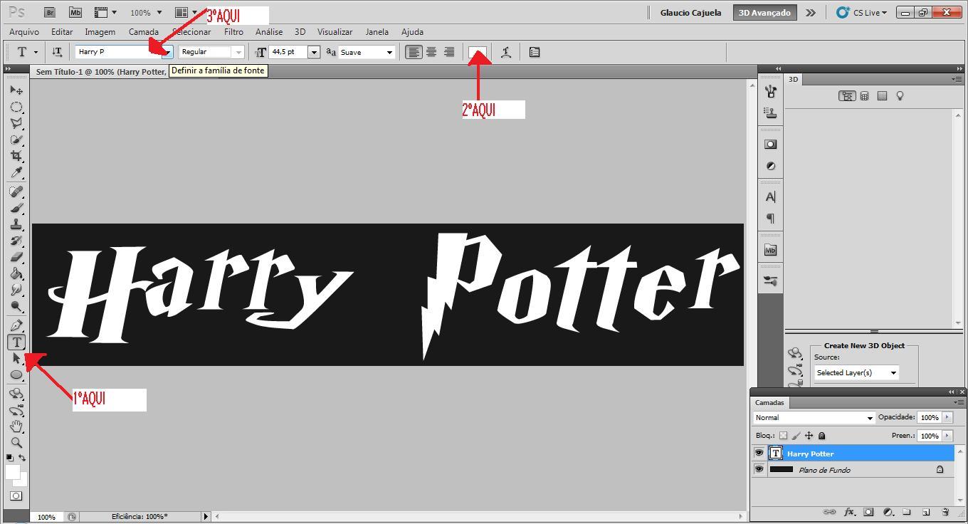Open the CS Live dropdown
This screenshot has width=968, height=524.
point(862,12)
